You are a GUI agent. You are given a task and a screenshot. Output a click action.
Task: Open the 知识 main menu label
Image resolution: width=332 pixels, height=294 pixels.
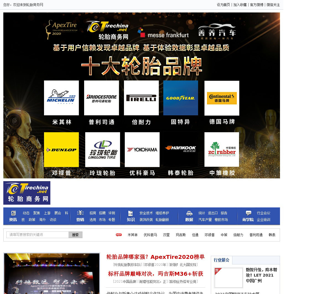click(x=131, y=220)
